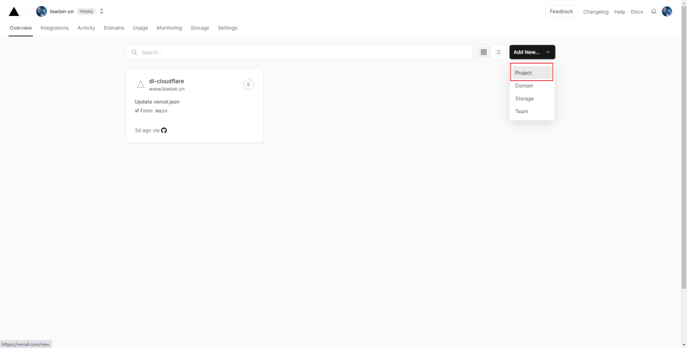Switch to list view layout
The height and width of the screenshot is (348, 687).
pos(498,52)
